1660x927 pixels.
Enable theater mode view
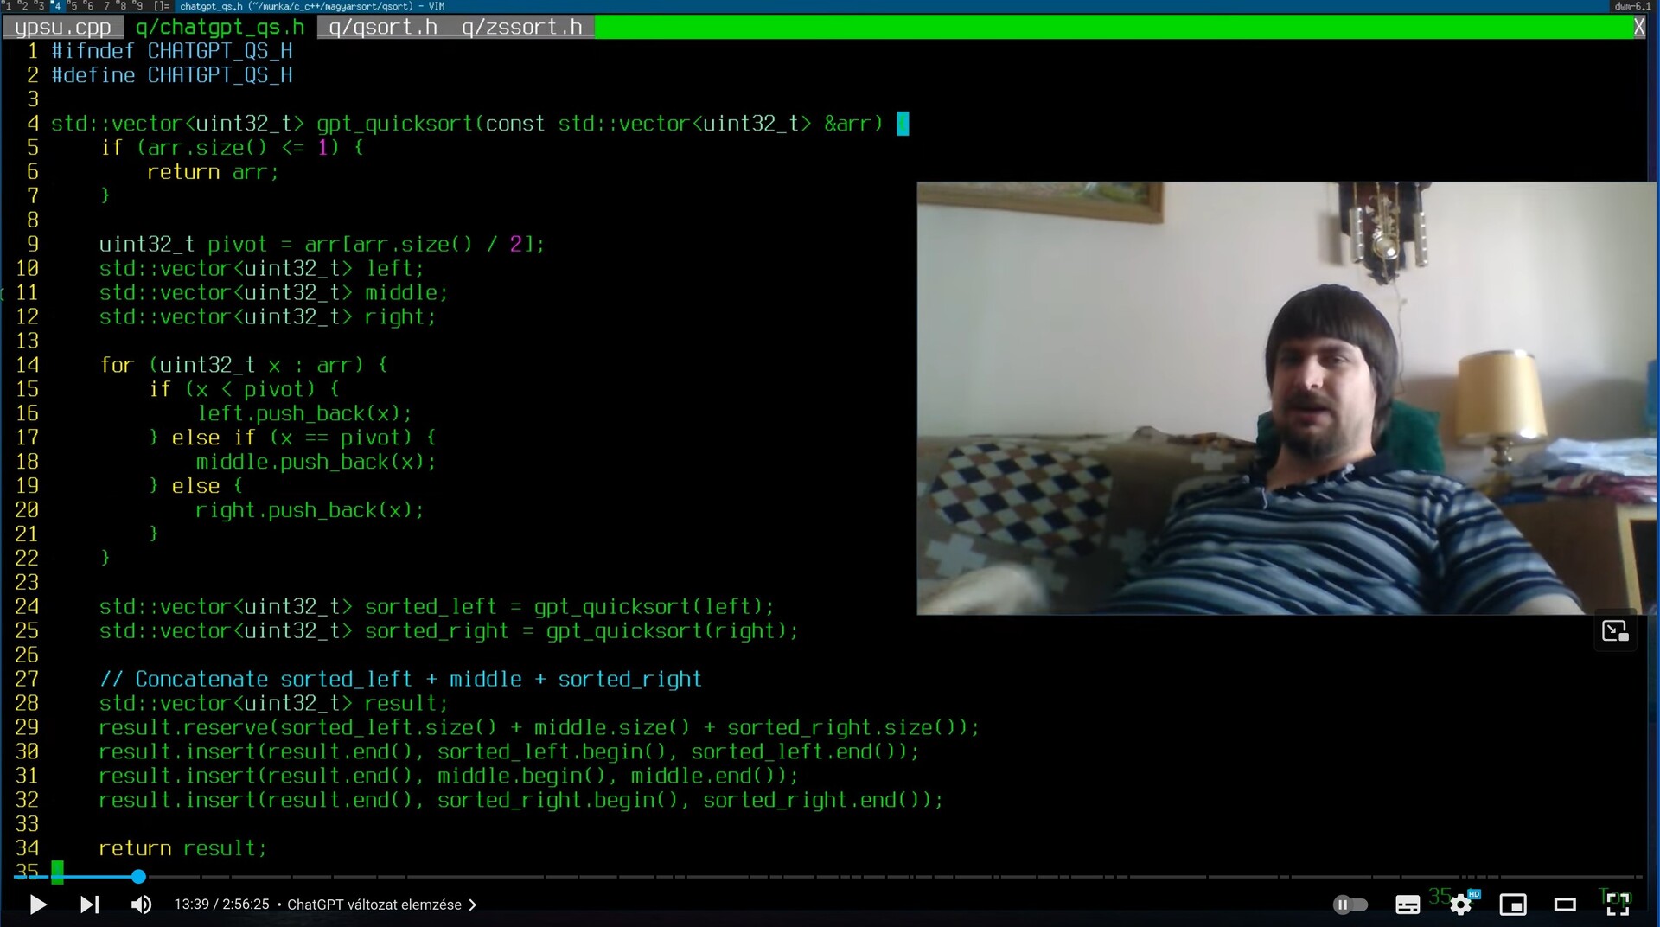(x=1565, y=905)
